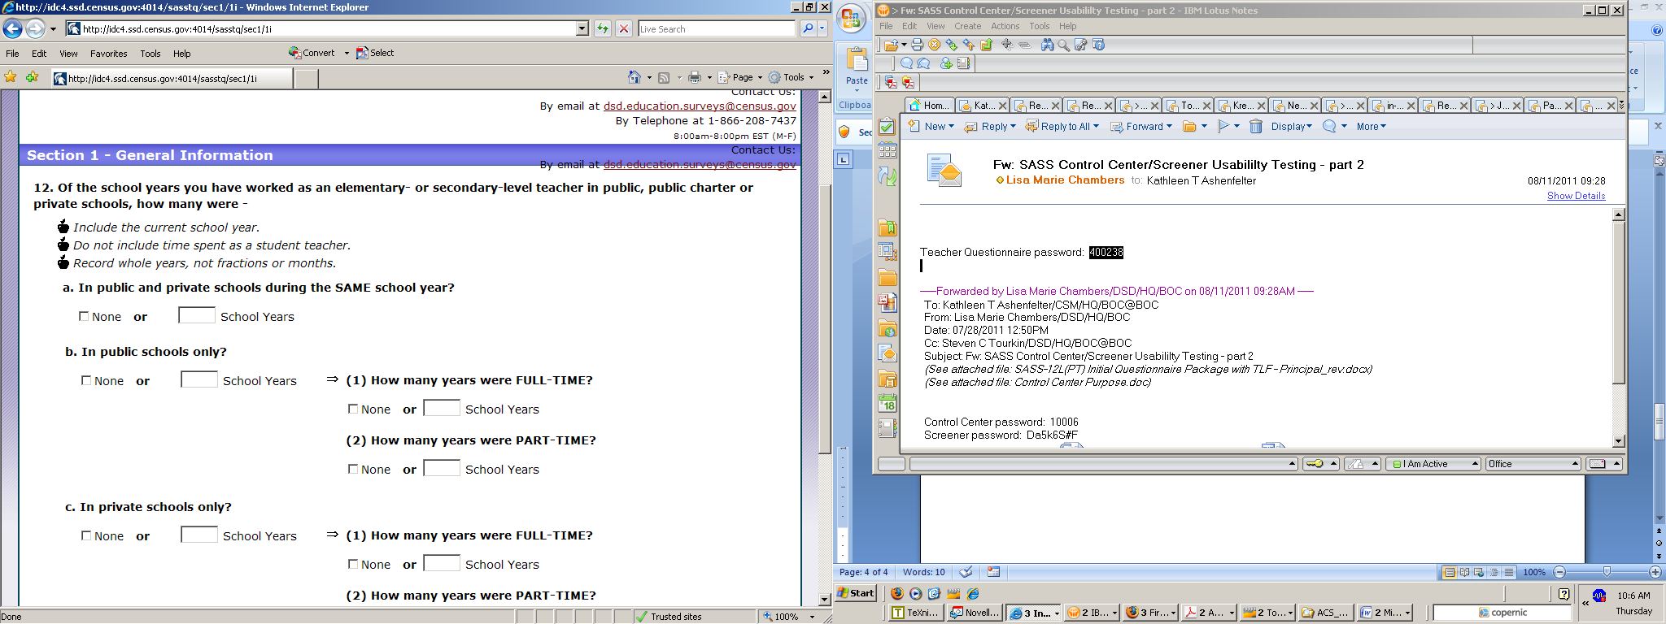
Task: Click the 12a School Years input box
Action: point(197,315)
